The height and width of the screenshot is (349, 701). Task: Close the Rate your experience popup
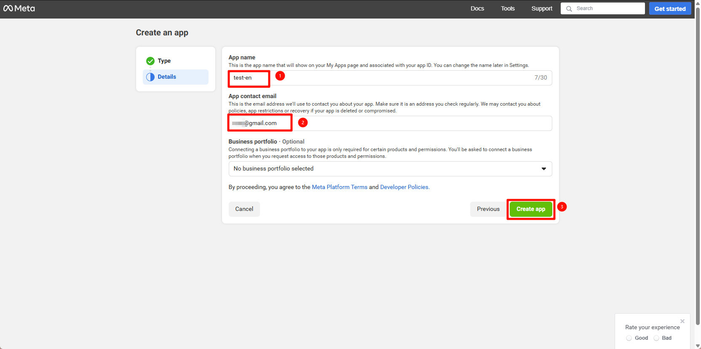click(682, 321)
